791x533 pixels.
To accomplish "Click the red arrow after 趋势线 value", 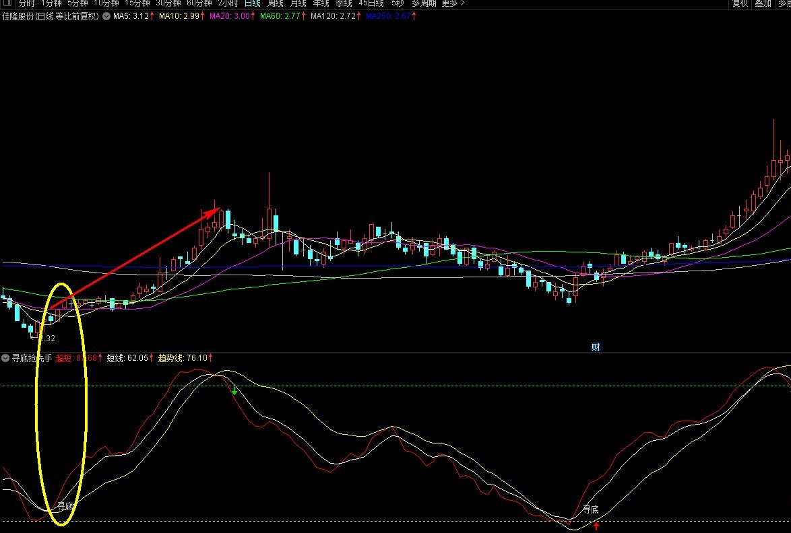I will [211, 358].
